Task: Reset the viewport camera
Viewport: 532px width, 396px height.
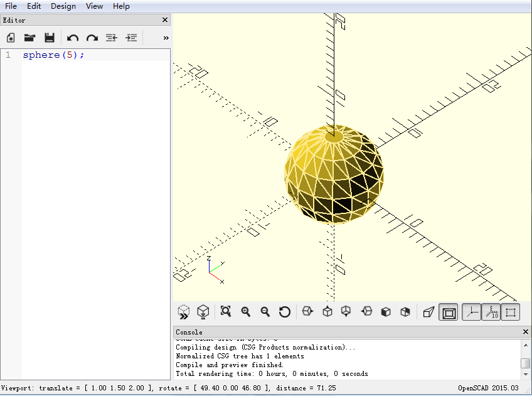Action: tap(284, 312)
